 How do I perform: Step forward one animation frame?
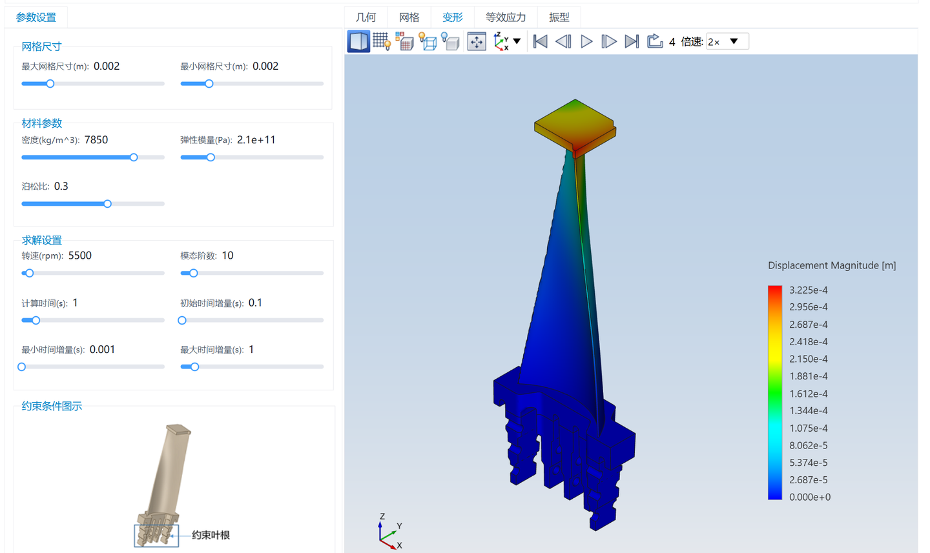[609, 41]
